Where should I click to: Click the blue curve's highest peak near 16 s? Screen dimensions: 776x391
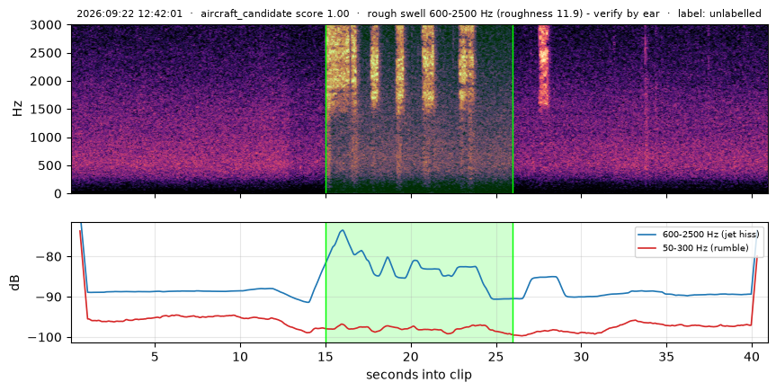click(342, 231)
